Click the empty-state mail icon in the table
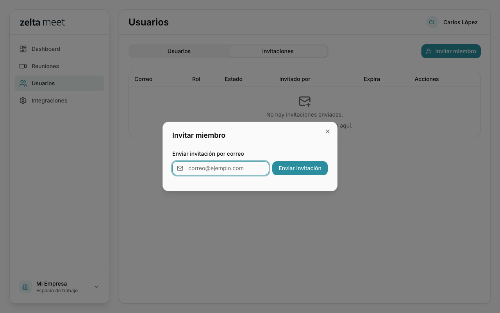The height and width of the screenshot is (313, 500). (x=304, y=101)
